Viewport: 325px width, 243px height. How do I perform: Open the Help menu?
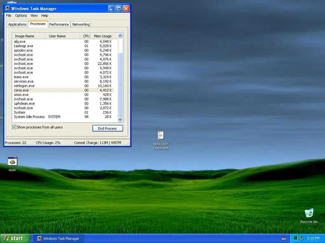[44, 16]
